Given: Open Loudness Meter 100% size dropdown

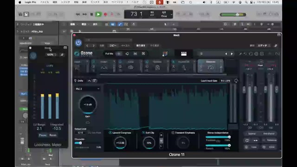Looking at the screenshot, I should click(x=51, y=55).
